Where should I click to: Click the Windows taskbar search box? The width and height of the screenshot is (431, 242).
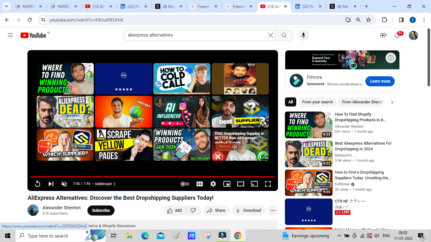(x=60, y=236)
